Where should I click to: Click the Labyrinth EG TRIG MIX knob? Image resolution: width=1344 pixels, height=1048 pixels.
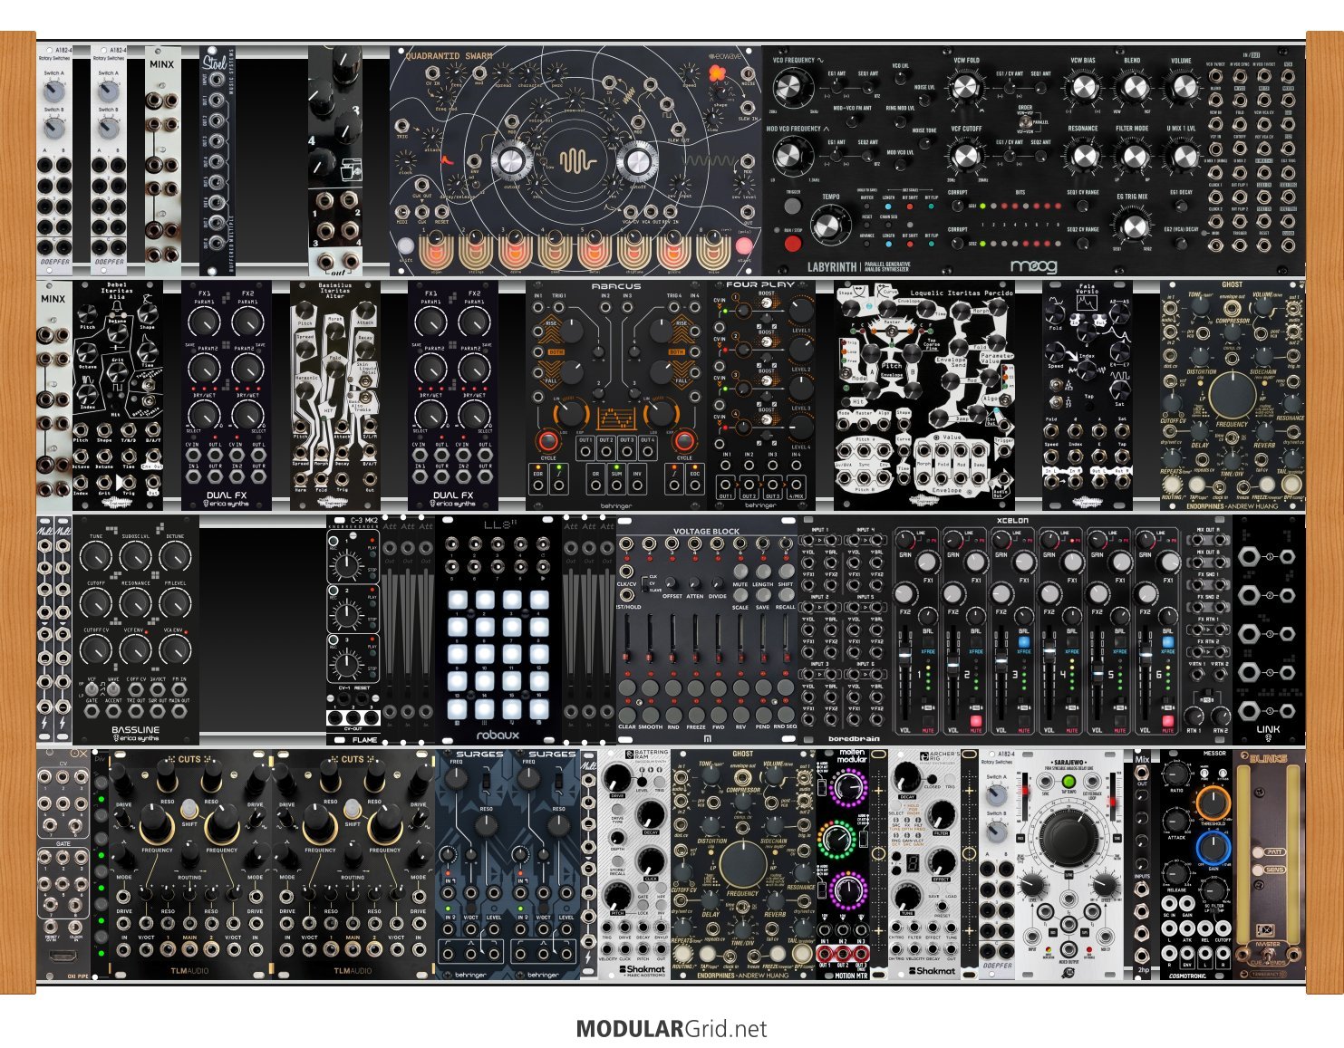tap(1132, 225)
